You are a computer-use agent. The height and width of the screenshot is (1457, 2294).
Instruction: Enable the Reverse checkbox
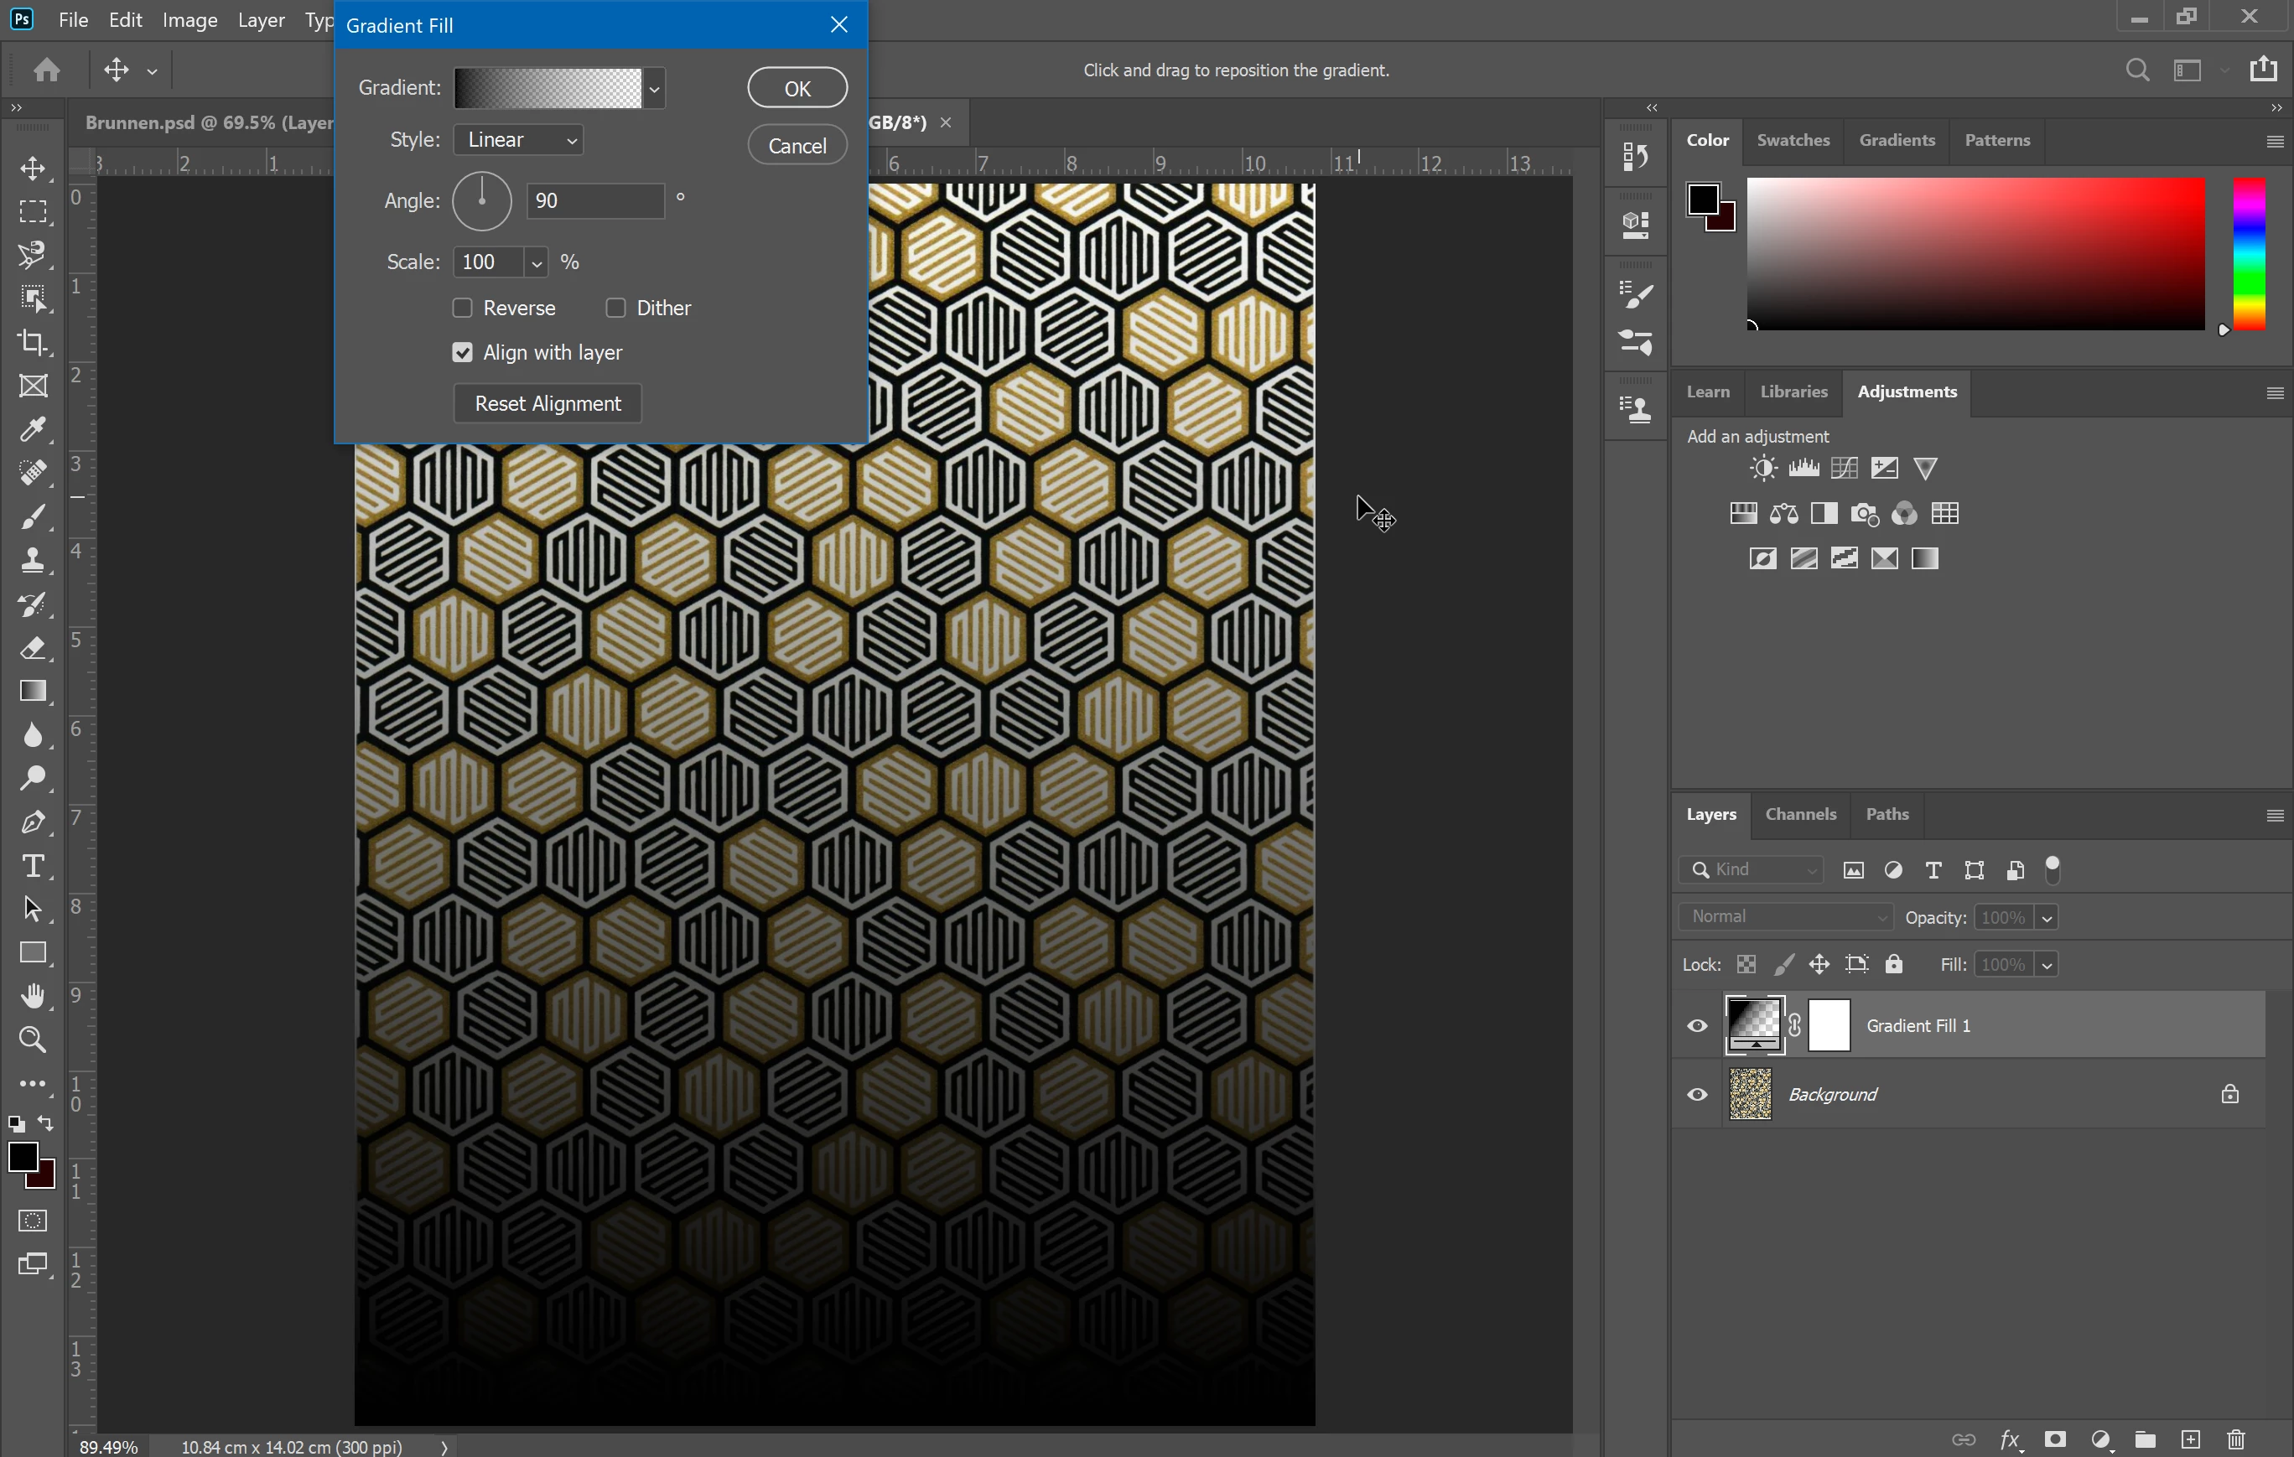coord(463,308)
